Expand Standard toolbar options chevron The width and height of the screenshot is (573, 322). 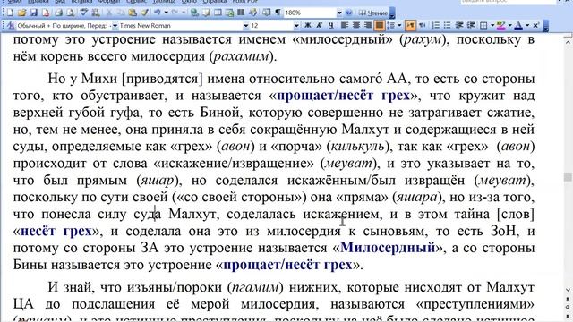[392, 13]
